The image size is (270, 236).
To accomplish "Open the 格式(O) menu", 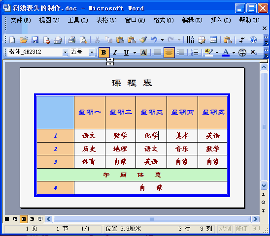I will 164,20.
